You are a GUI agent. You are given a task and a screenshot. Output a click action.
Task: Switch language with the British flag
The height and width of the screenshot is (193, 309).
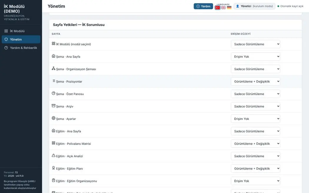(223, 8)
